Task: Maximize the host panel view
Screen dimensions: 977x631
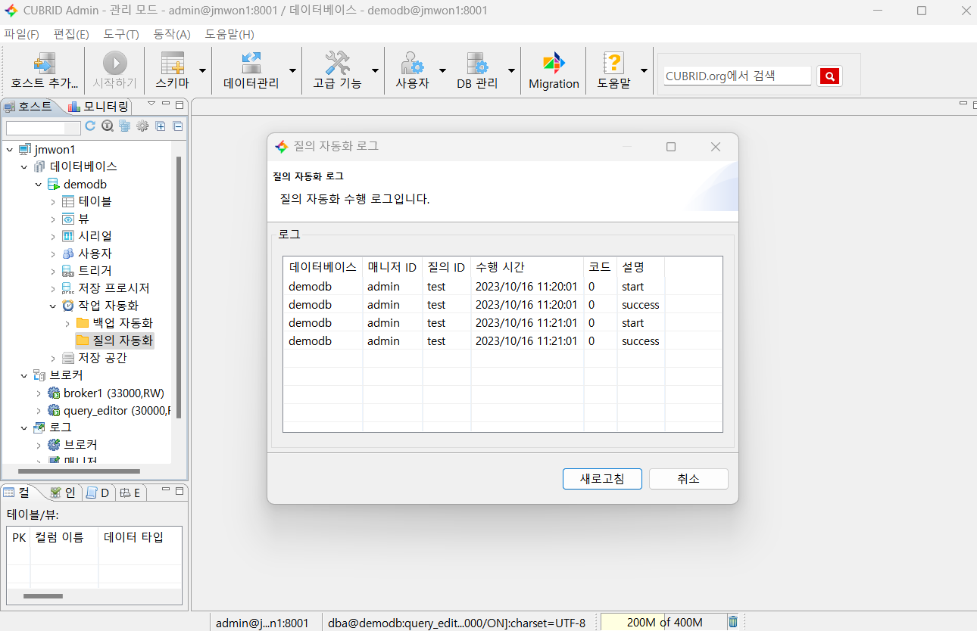Action: click(x=179, y=104)
